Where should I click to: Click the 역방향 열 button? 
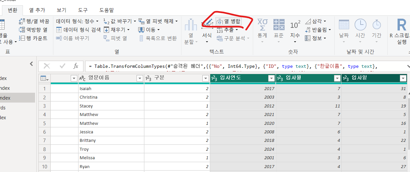pyautogui.click(x=33, y=30)
